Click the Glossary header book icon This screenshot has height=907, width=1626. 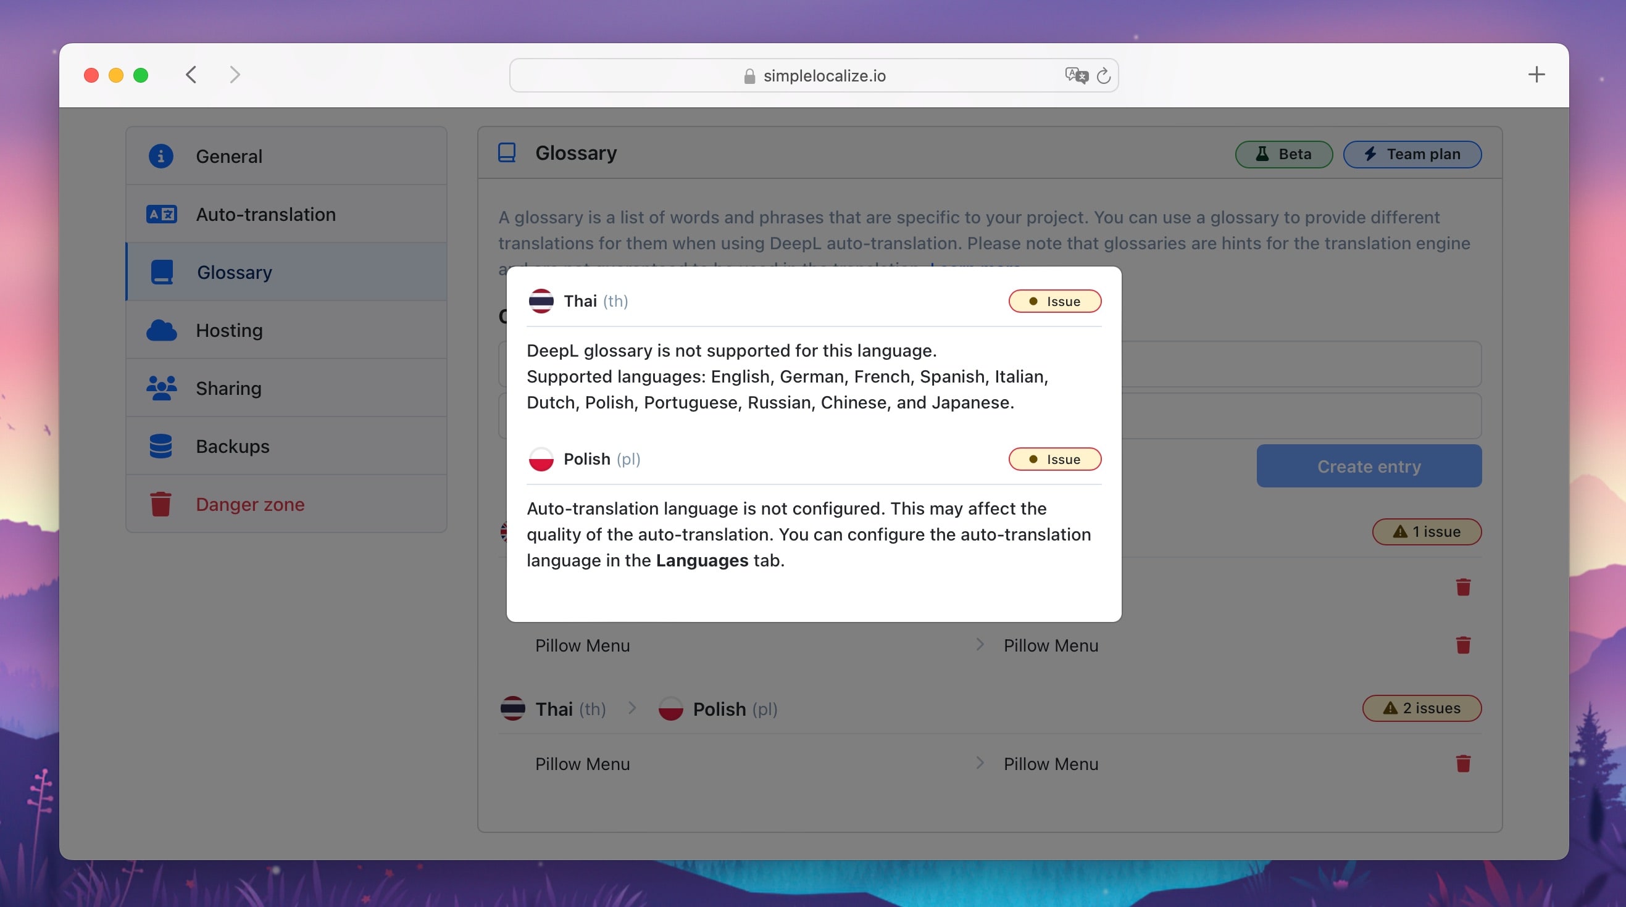tap(507, 152)
